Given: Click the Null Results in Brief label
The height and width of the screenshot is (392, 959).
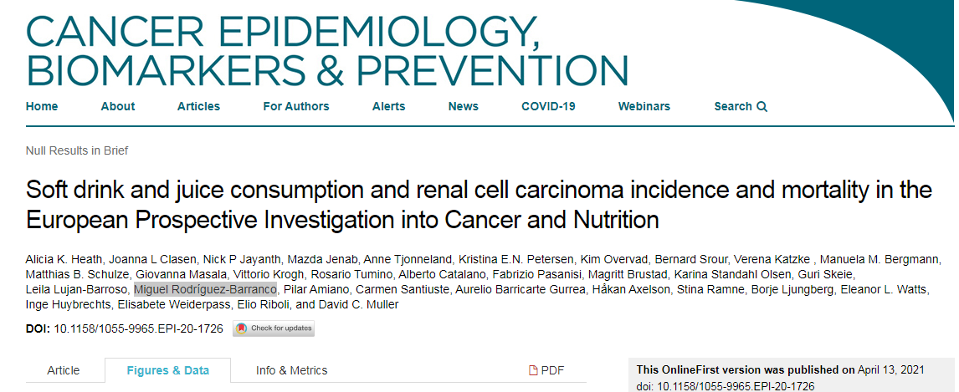Looking at the screenshot, I should [x=77, y=150].
